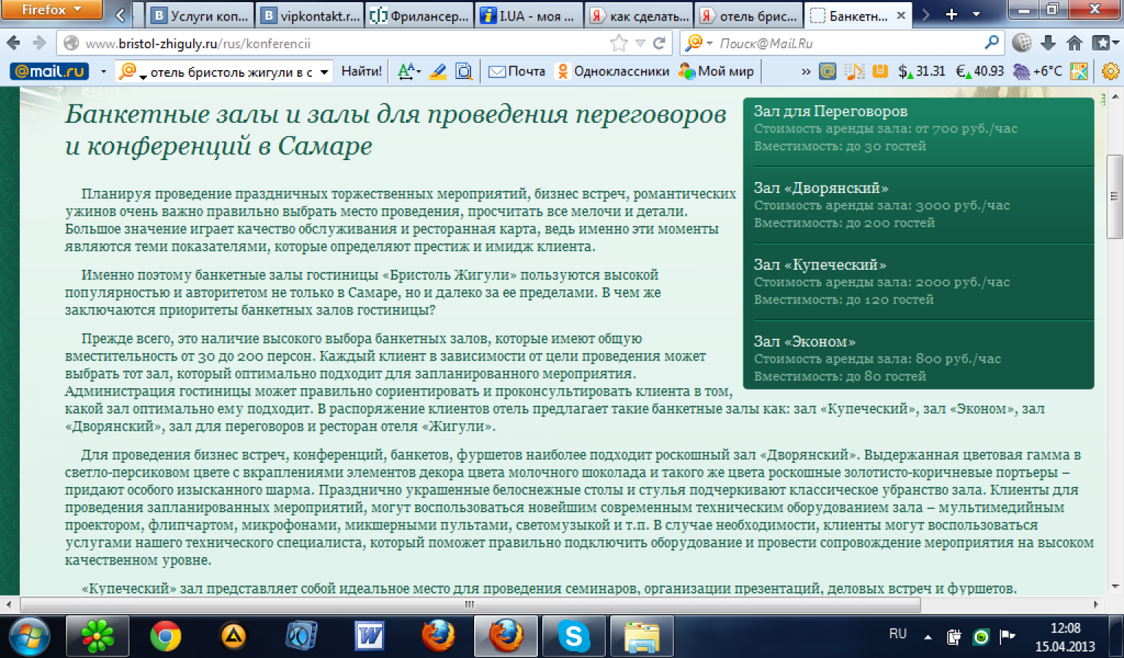Screen dimensions: 1124x658
Task: Click the weather +6°C indicator
Action: point(1037,71)
